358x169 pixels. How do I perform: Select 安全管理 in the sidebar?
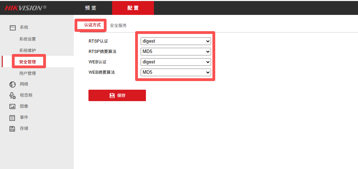(28, 62)
